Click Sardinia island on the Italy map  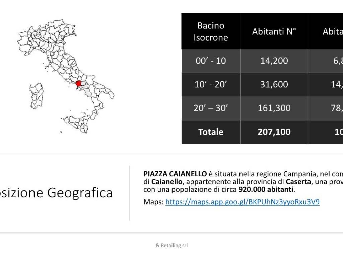37,96
